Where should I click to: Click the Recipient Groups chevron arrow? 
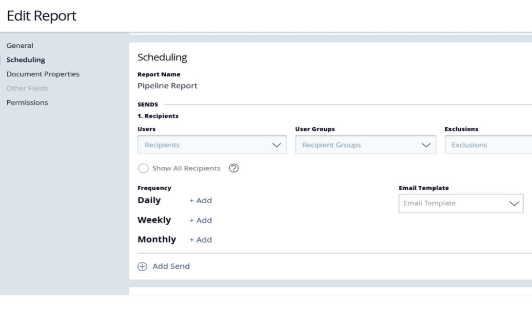(426, 145)
